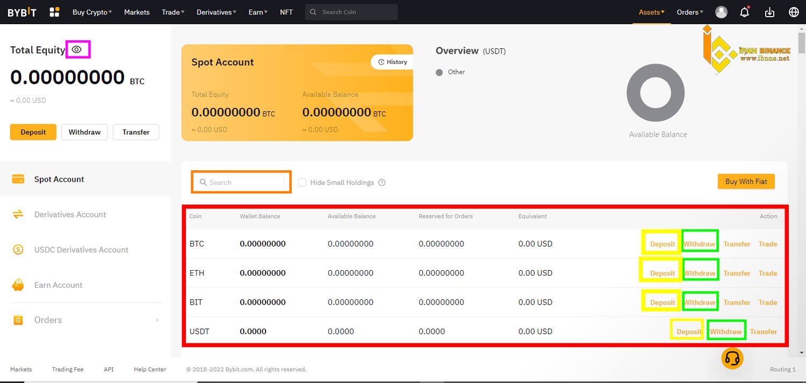
Task: Open the apps grid icon
Action: pos(54,12)
